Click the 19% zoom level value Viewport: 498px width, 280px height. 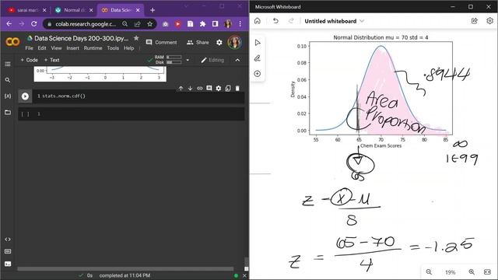pos(450,272)
